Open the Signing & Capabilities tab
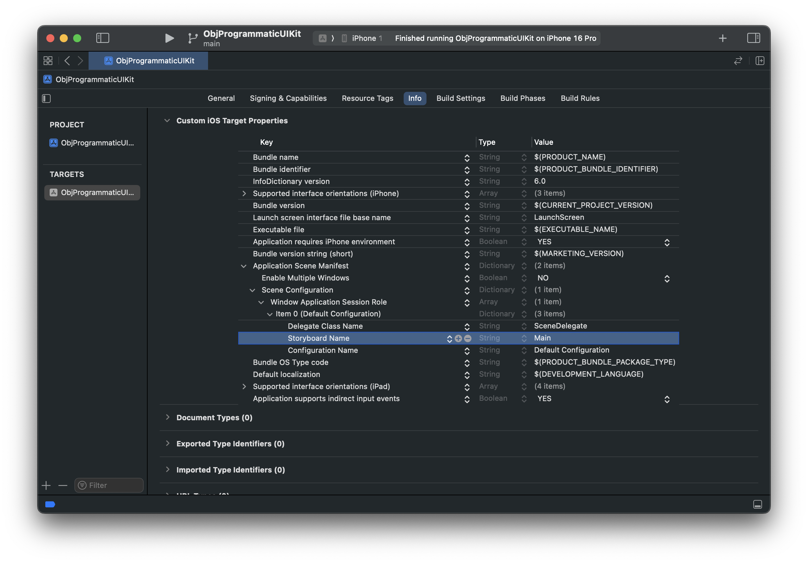The image size is (808, 563). [288, 99]
